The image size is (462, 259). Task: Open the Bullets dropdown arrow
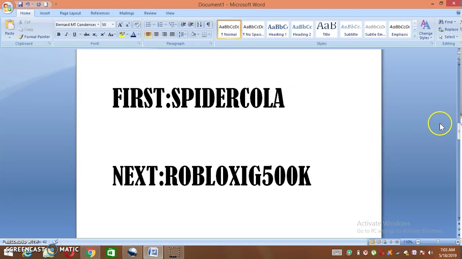(154, 24)
